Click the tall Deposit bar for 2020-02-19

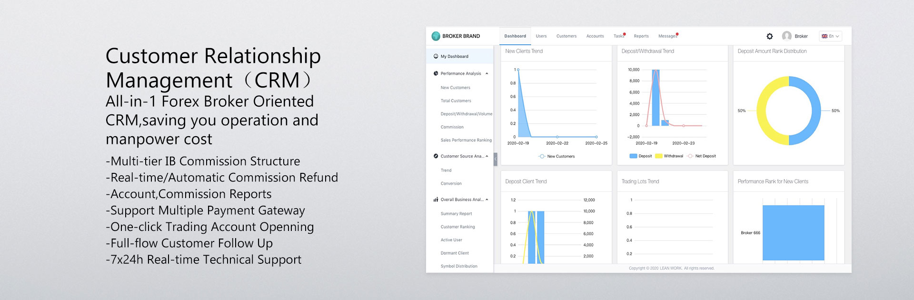[656, 98]
